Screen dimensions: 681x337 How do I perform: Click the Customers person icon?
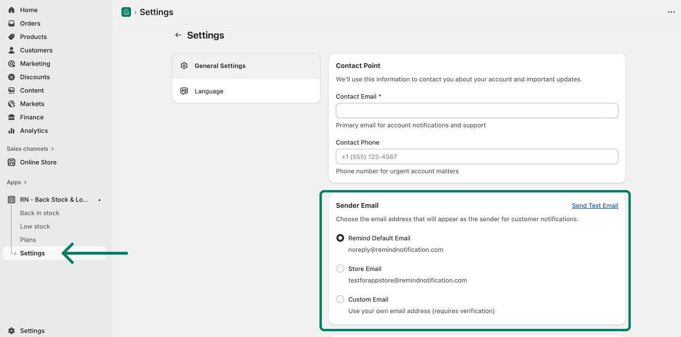point(11,50)
